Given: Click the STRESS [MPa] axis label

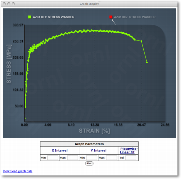Looking at the screenshot, I should [x=9, y=64].
